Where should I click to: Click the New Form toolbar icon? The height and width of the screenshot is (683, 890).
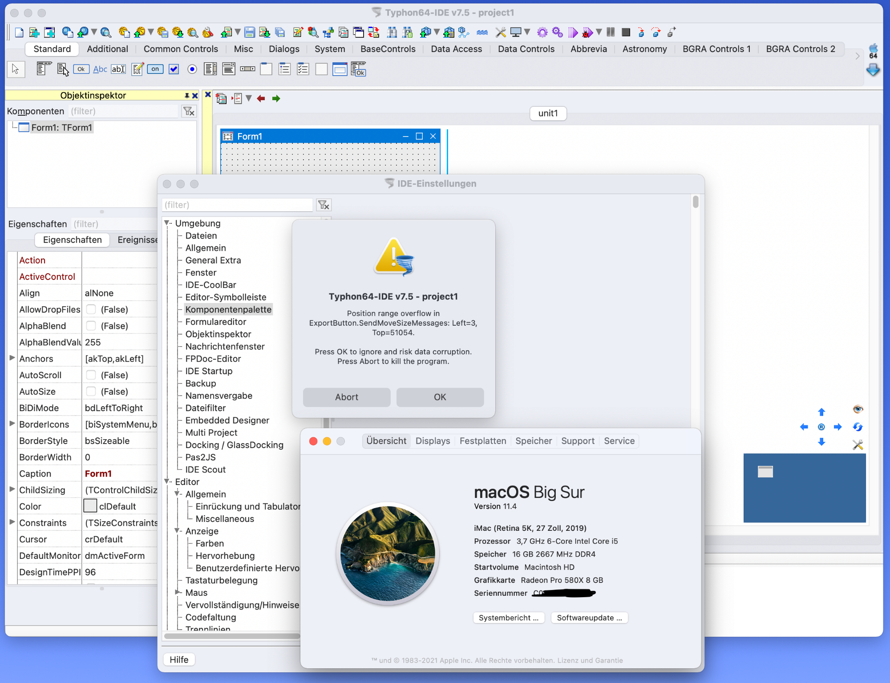(x=49, y=32)
